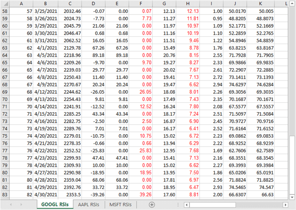Select column K header
The image size is (296, 210).
click(x=260, y=3)
